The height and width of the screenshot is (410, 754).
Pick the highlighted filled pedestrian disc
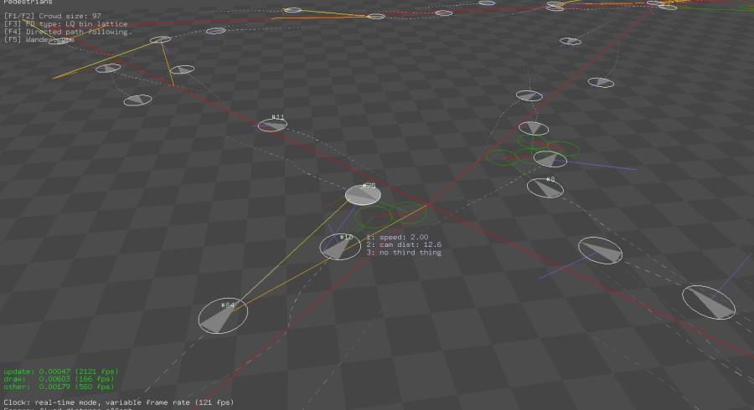click(x=363, y=195)
